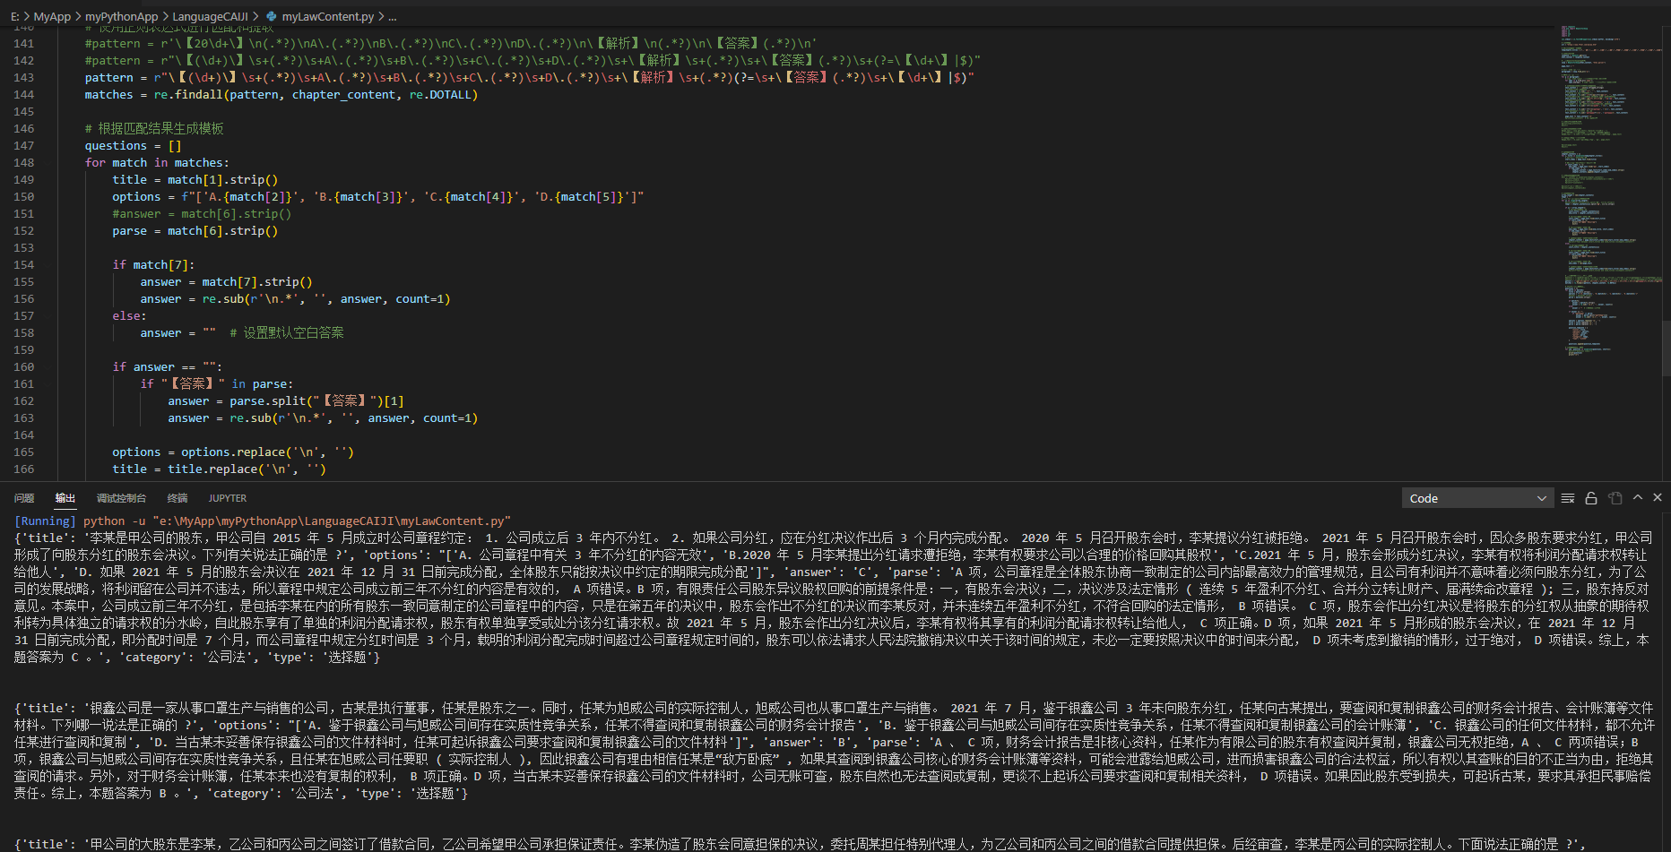
Task: Maximize the bottom panel using the chevron
Action: coord(1638,497)
